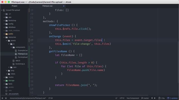Image resolution: width=179 pixels, height=100 pixels.
Task: Click the .env.example file icon
Action: point(6,94)
